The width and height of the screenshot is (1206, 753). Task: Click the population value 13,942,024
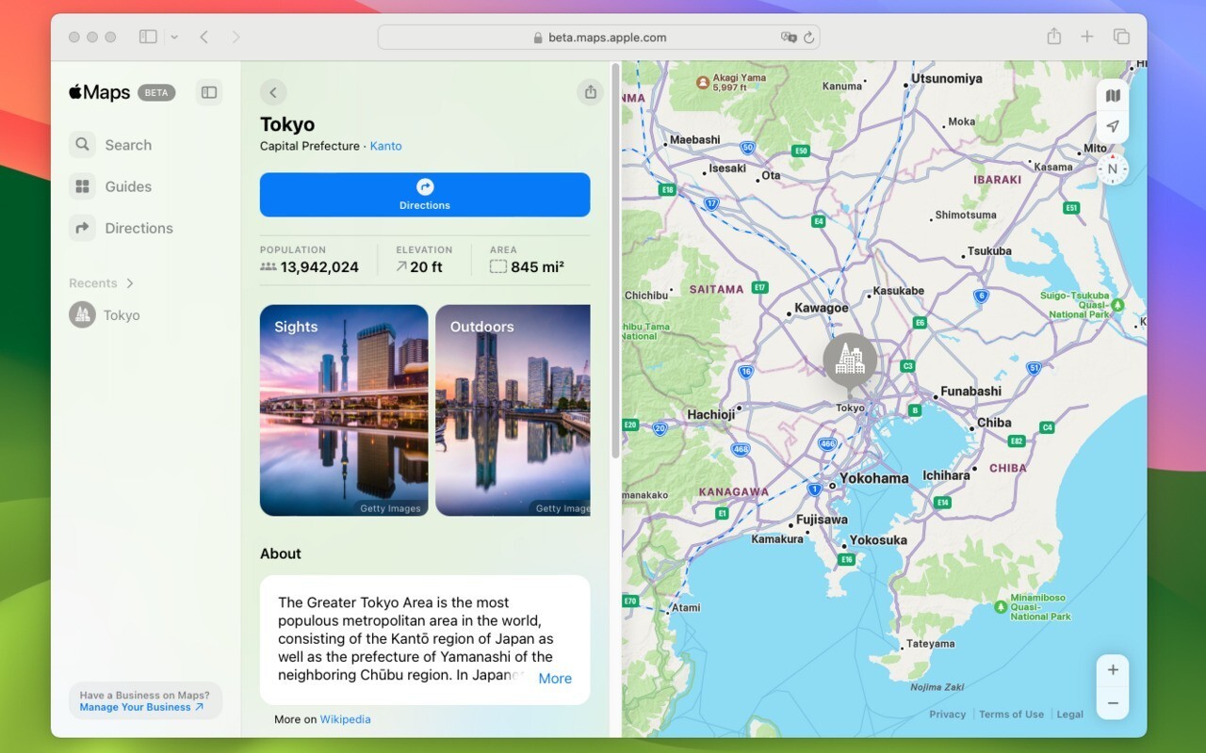tap(319, 267)
